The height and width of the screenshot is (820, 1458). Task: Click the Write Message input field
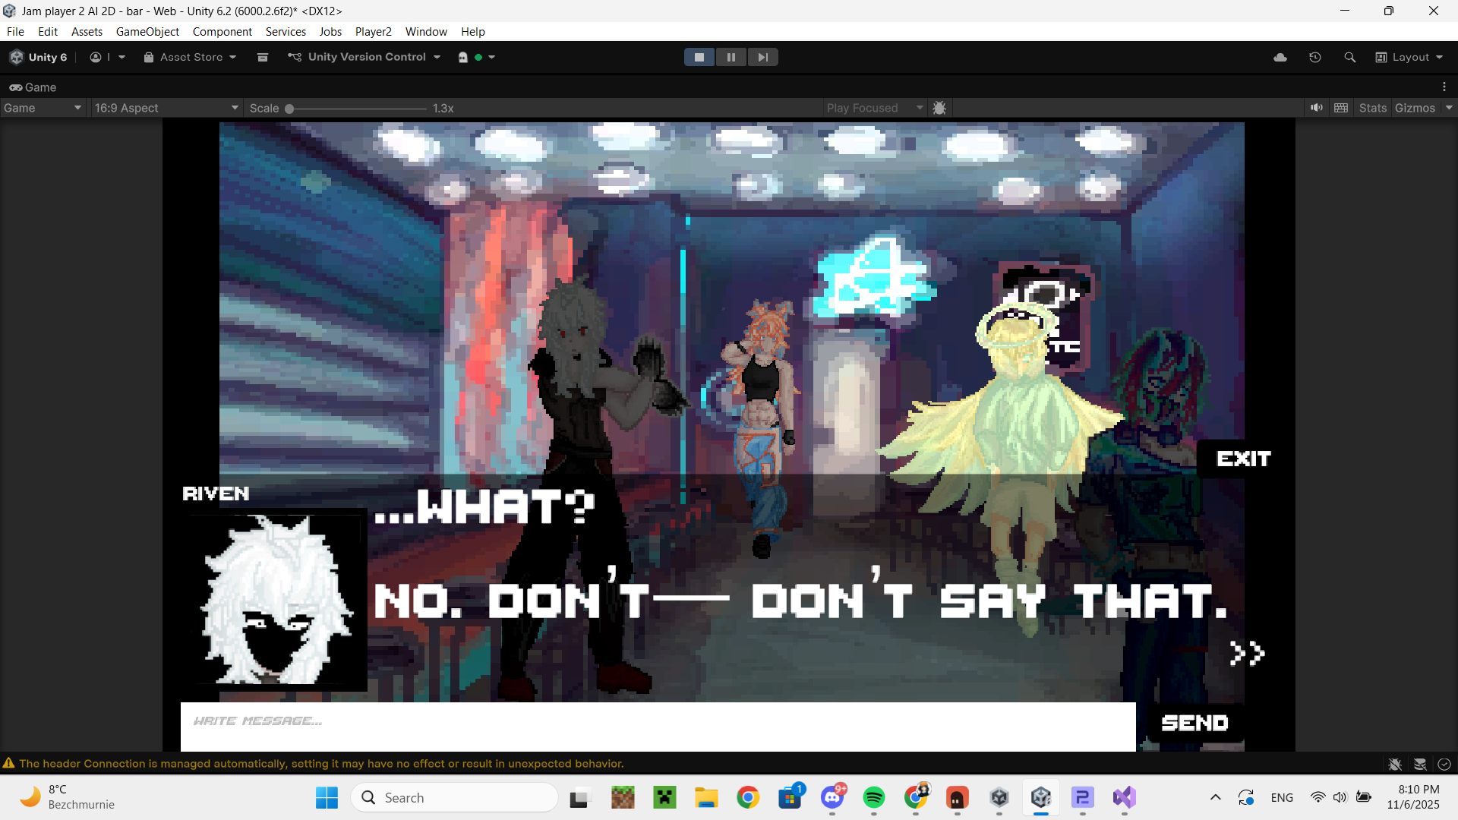(658, 726)
